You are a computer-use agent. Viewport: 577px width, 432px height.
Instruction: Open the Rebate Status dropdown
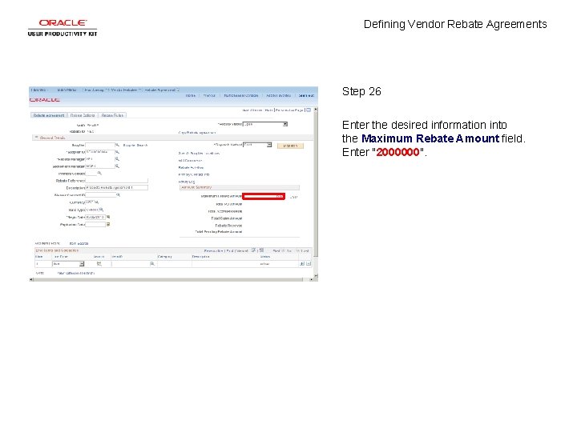tap(265, 124)
